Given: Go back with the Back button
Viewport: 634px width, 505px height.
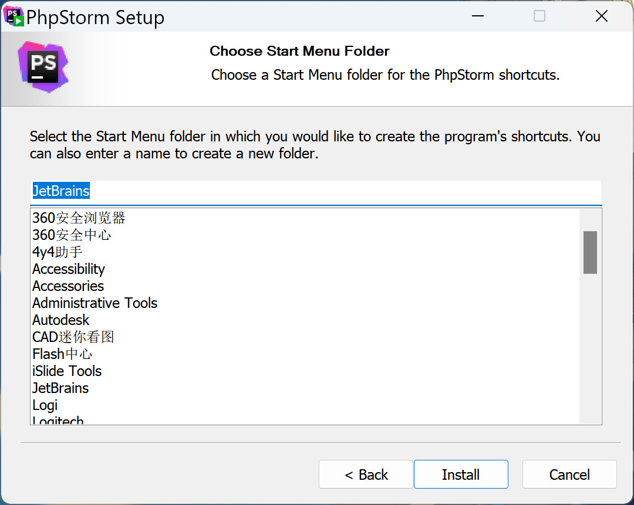Looking at the screenshot, I should click(x=366, y=475).
